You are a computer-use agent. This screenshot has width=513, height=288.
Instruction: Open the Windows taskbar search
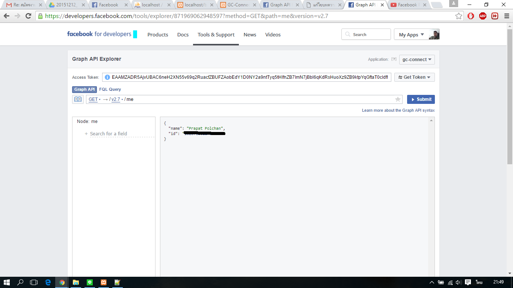21,282
